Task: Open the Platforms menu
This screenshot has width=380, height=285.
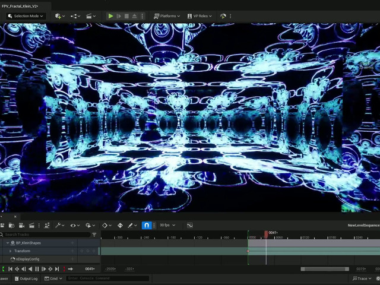Action: [x=167, y=16]
